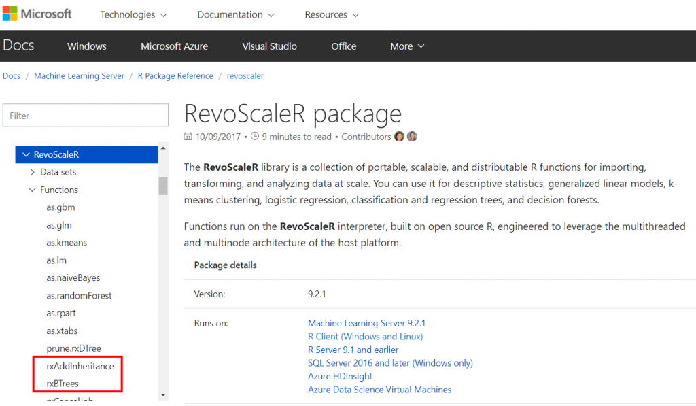Click the Filter text box
Screen dimensions: 696x406
(x=86, y=116)
